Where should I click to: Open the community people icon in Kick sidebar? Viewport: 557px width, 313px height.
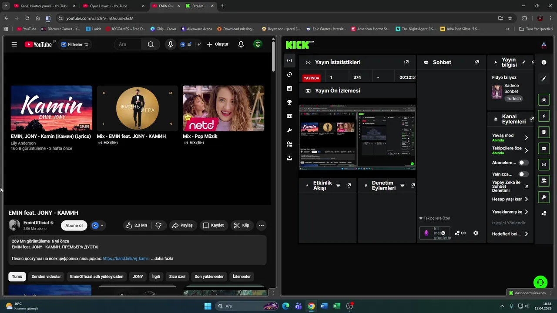coord(289,144)
